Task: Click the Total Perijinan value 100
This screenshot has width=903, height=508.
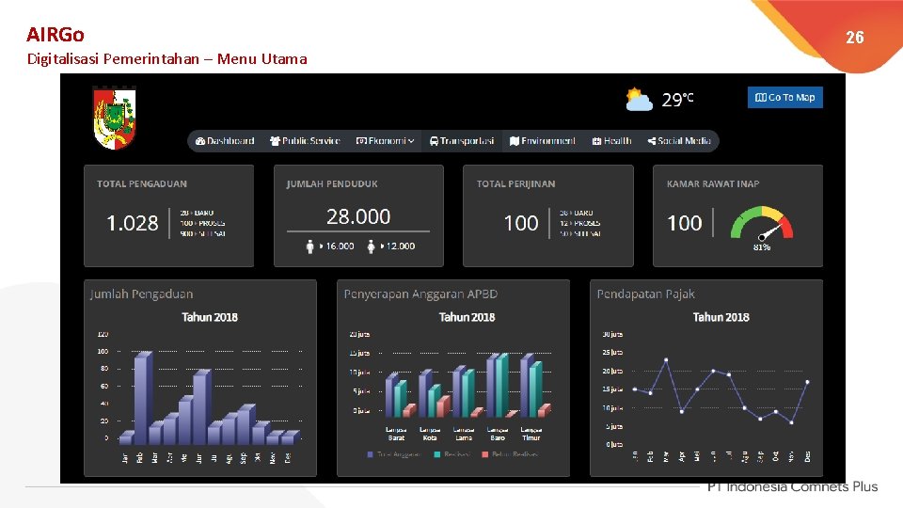Action: [520, 223]
